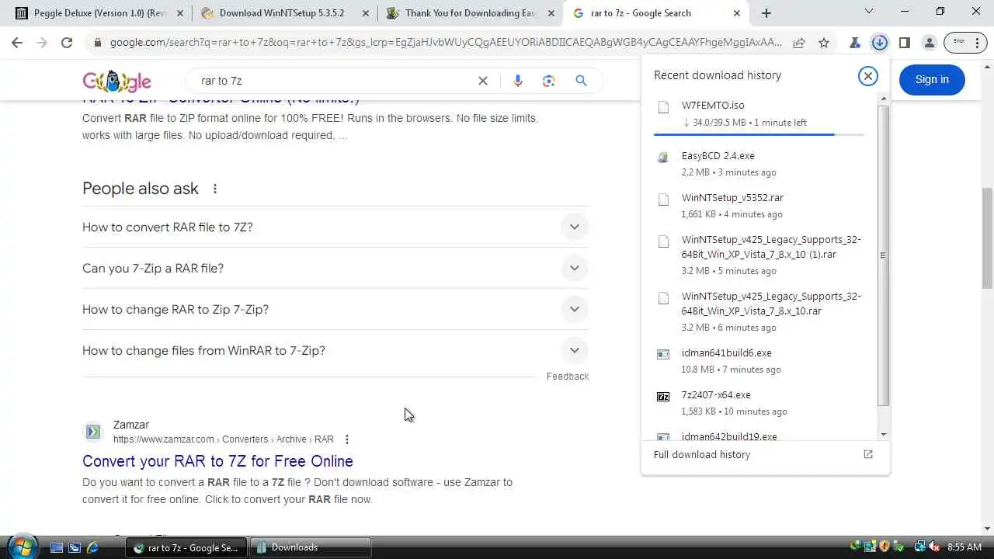Submit search with magnifier icon
The height and width of the screenshot is (559, 994).
[581, 81]
